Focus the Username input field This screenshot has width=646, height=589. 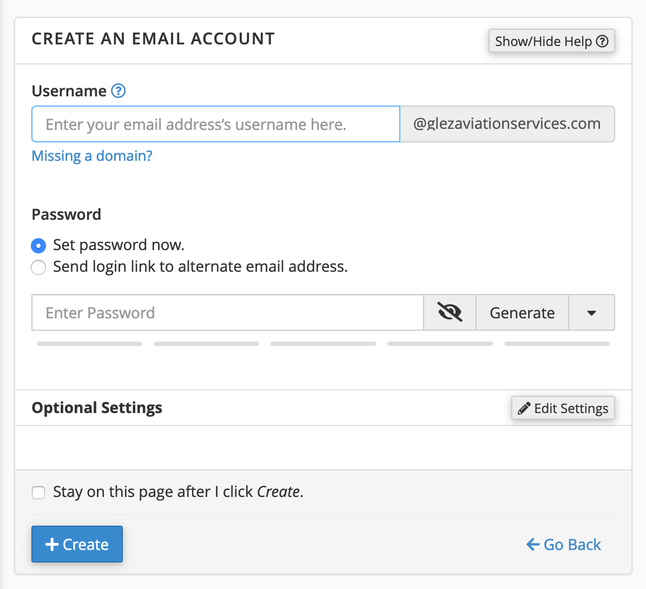pos(216,125)
